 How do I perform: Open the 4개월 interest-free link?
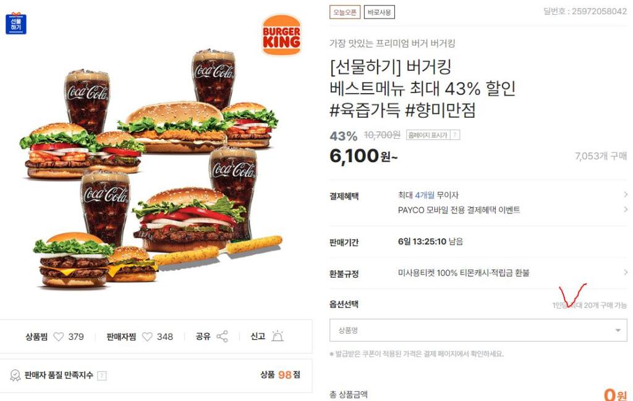pos(425,195)
